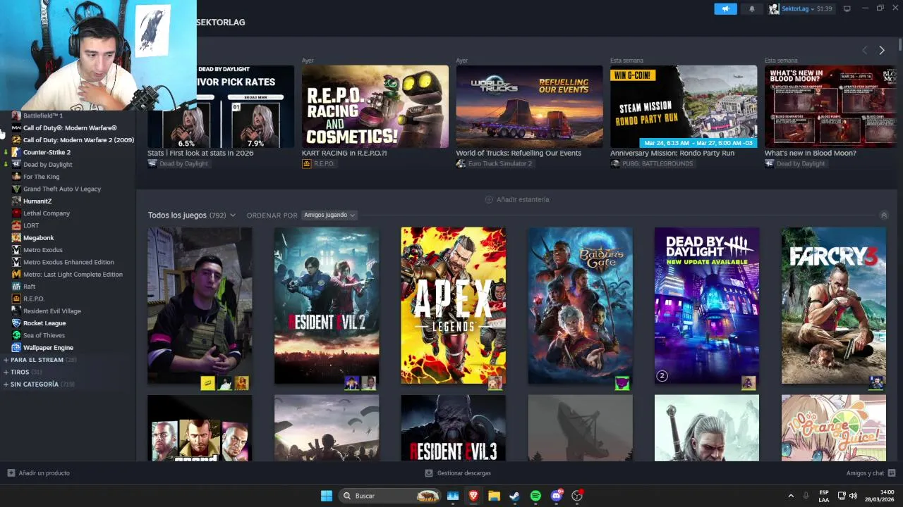Viewport: 903px width, 507px height.
Task: Click the Añadir un producto button
Action: [39, 473]
